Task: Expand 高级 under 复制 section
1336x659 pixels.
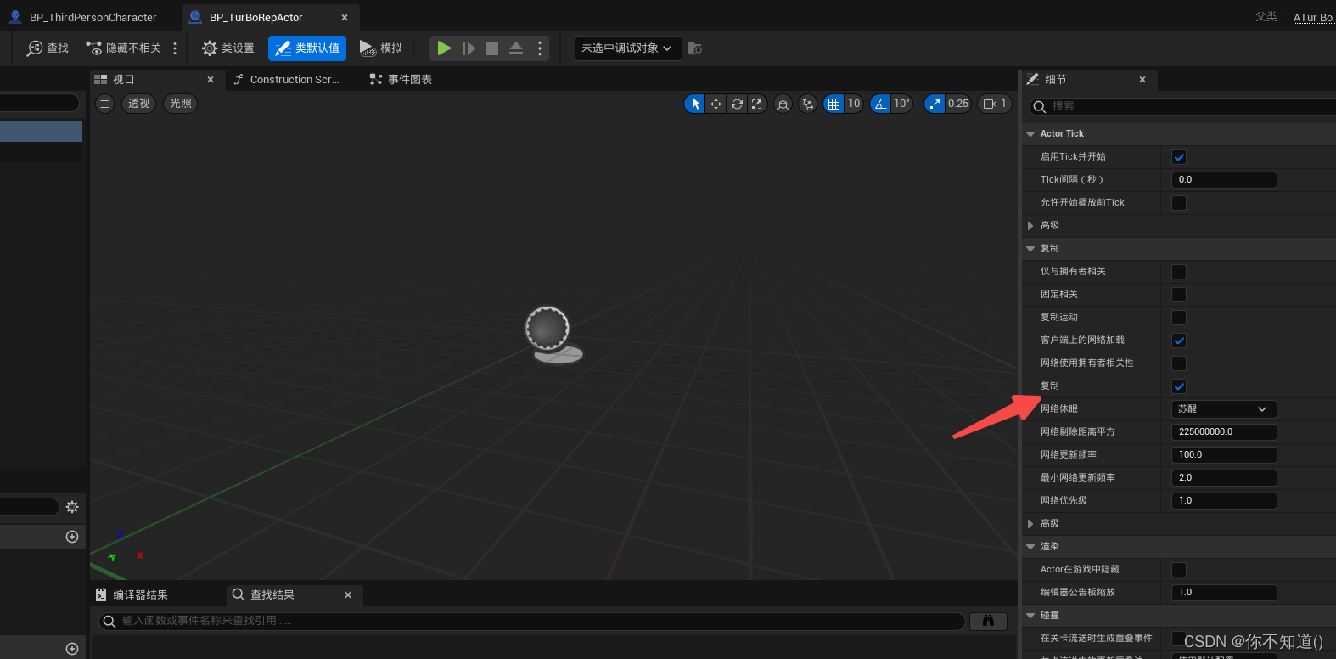Action: pyautogui.click(x=1030, y=524)
